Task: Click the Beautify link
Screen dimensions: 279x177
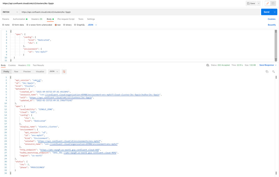Action: pos(272,25)
